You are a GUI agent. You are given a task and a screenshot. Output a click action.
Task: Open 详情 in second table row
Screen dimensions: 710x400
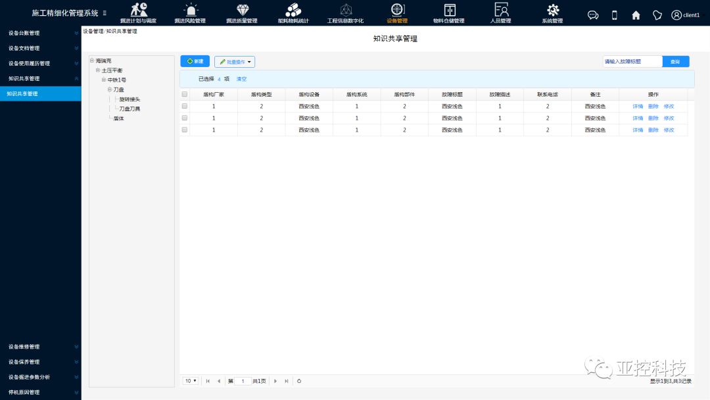click(x=638, y=118)
